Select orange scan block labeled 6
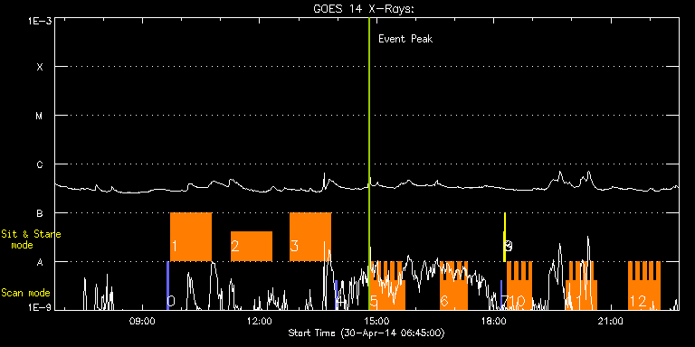This screenshot has height=347, width=695. (453, 286)
